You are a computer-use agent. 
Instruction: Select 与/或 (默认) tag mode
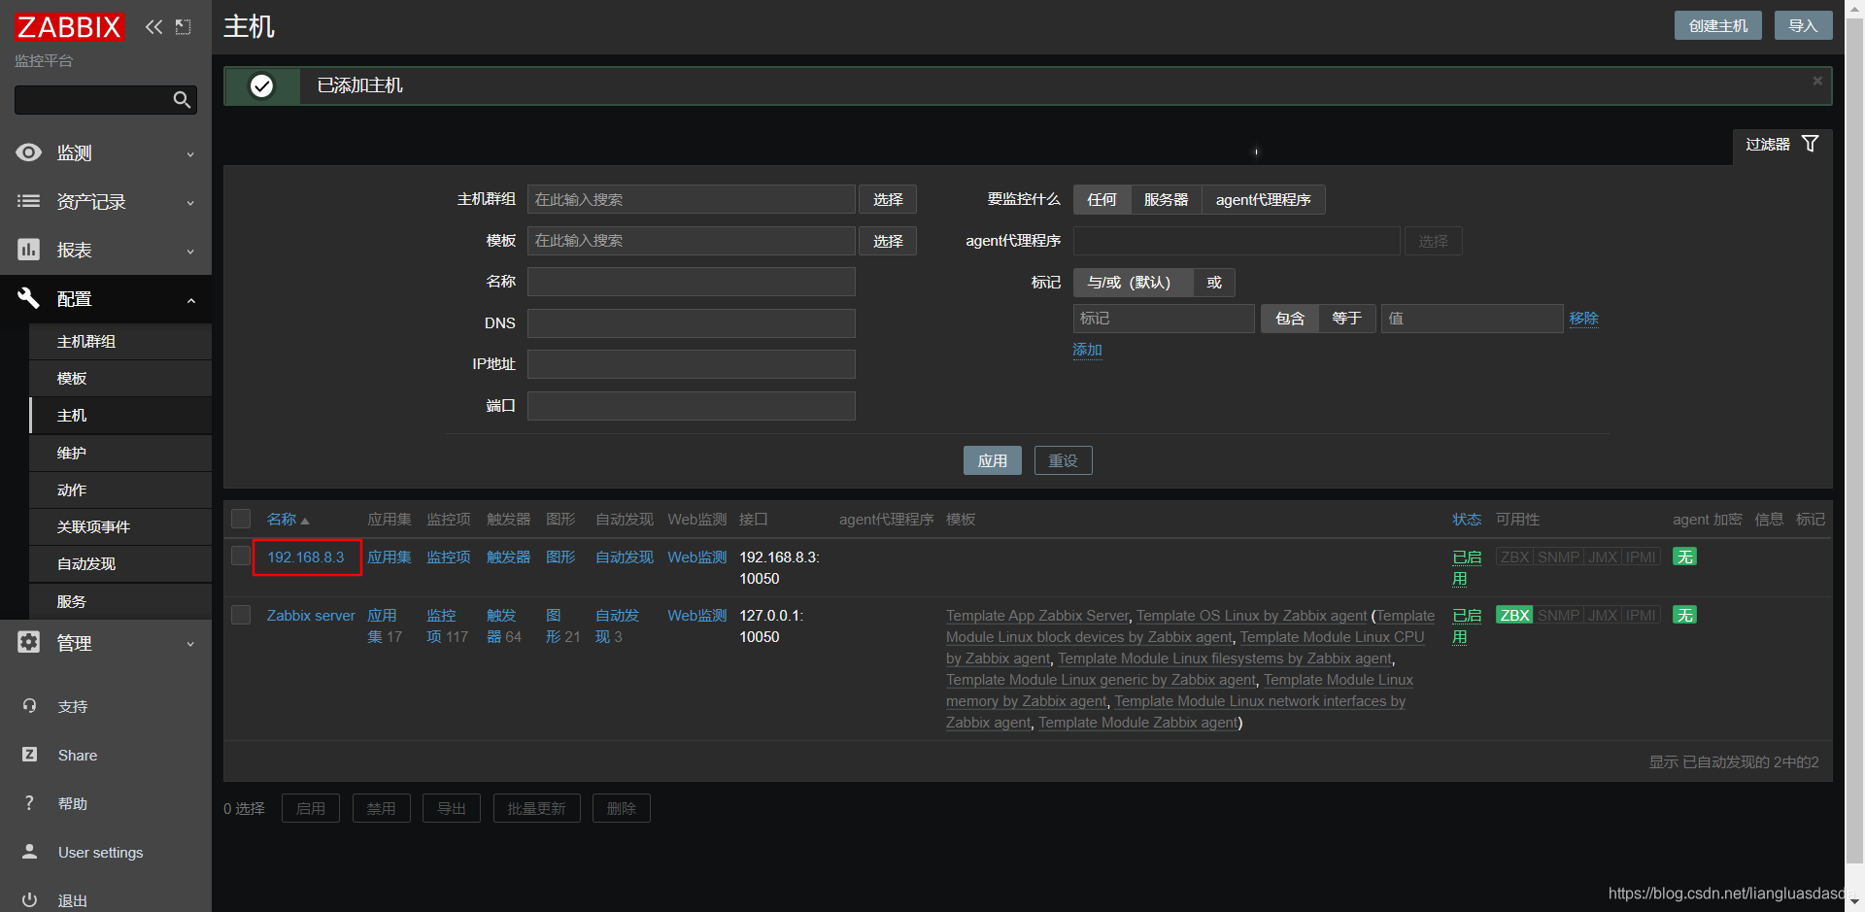pyautogui.click(x=1133, y=282)
